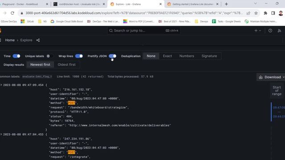
Task: Open the browser side panel icon
Action: tap(273, 13)
